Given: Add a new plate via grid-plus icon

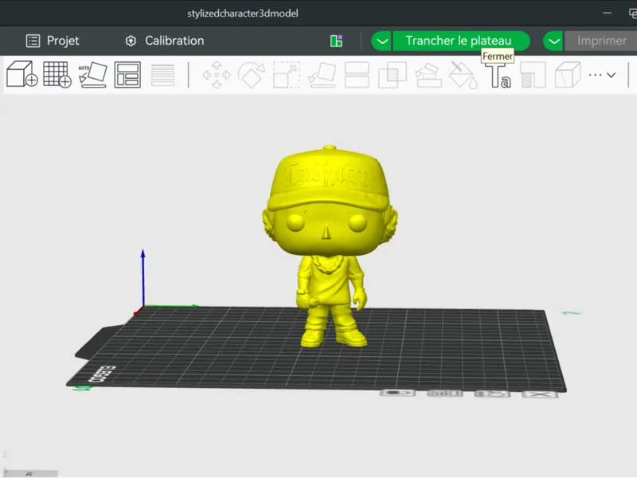Looking at the screenshot, I should [x=57, y=74].
